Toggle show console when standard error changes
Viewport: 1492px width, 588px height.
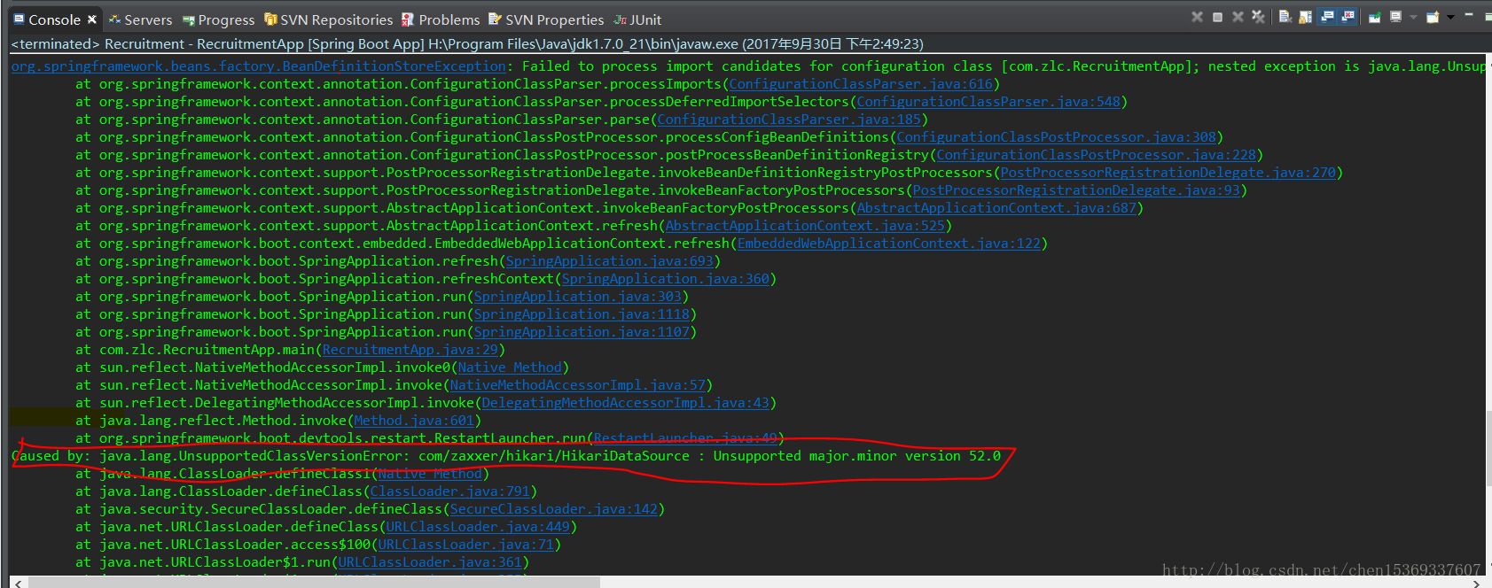pos(1348,17)
